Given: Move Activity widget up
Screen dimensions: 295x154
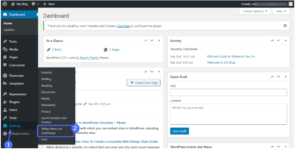Looking at the screenshot, I should (x=272, y=41).
